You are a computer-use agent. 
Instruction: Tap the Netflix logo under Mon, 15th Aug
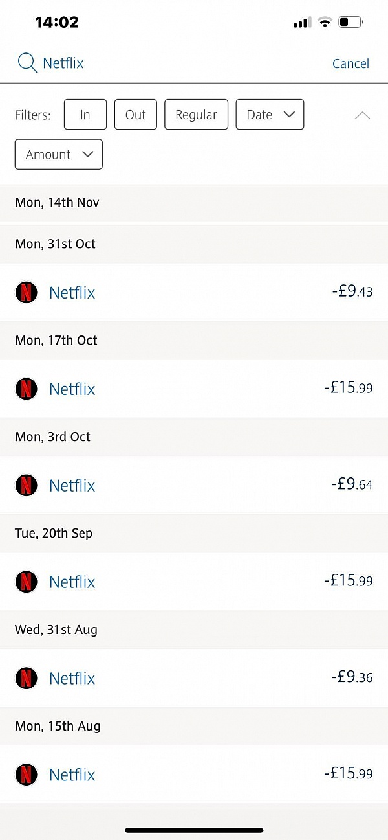click(27, 775)
